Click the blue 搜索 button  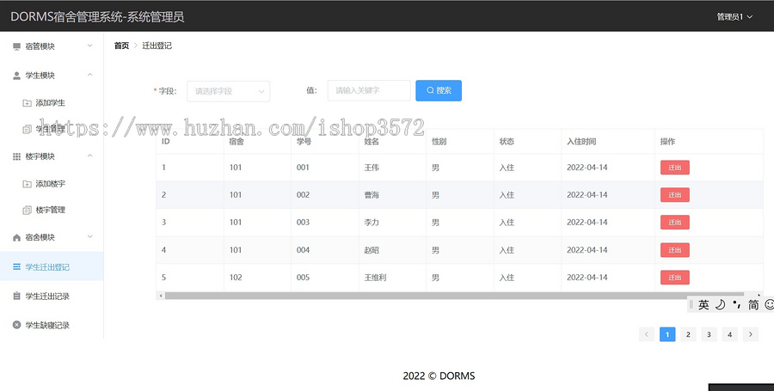coord(439,91)
